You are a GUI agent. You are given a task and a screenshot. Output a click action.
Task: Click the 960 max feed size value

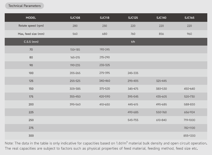click(189, 34)
